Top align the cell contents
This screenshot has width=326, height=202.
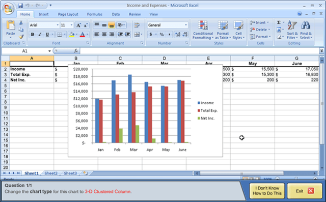coord(97,25)
